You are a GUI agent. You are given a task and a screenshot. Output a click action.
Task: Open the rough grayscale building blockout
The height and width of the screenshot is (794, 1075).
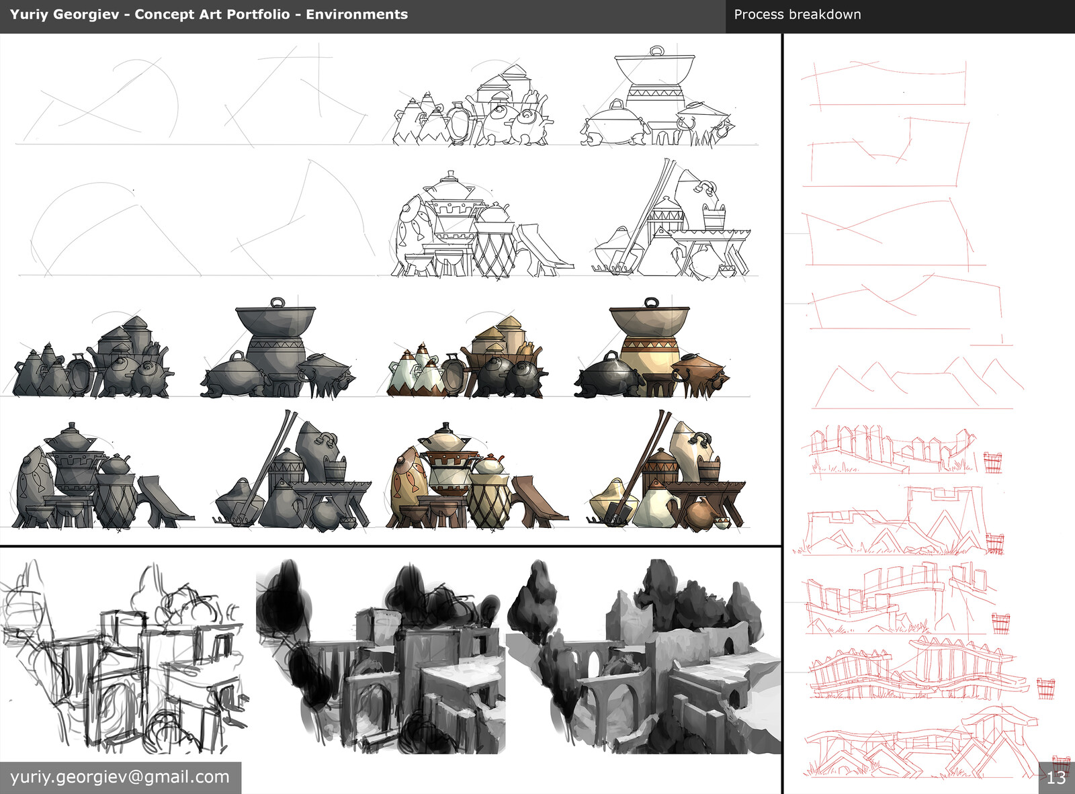click(x=380, y=656)
